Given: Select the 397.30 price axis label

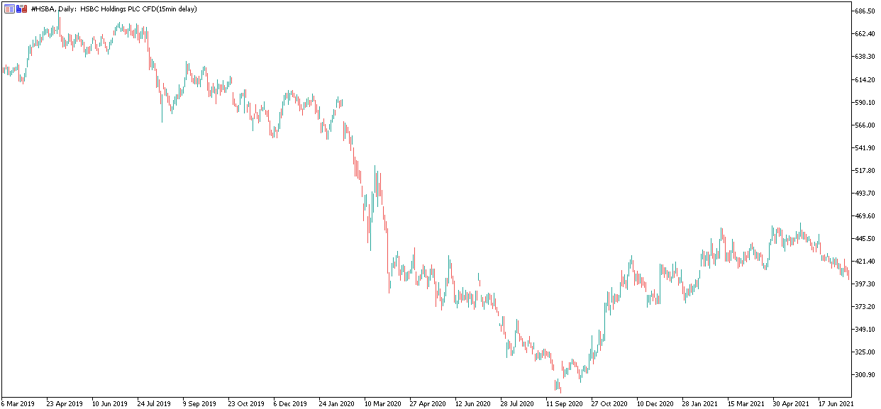Looking at the screenshot, I should 864,284.
